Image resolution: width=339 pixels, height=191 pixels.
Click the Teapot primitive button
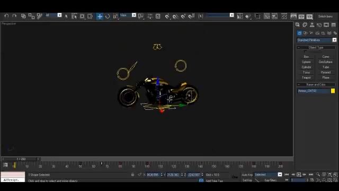[x=306, y=77]
